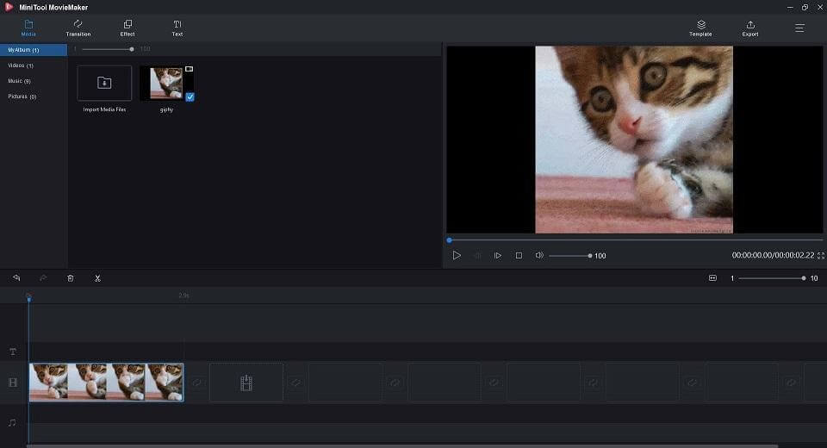The height and width of the screenshot is (448, 827).
Task: Click the timecode 00:00:00.00/00:00:02.22
Action: click(x=773, y=255)
